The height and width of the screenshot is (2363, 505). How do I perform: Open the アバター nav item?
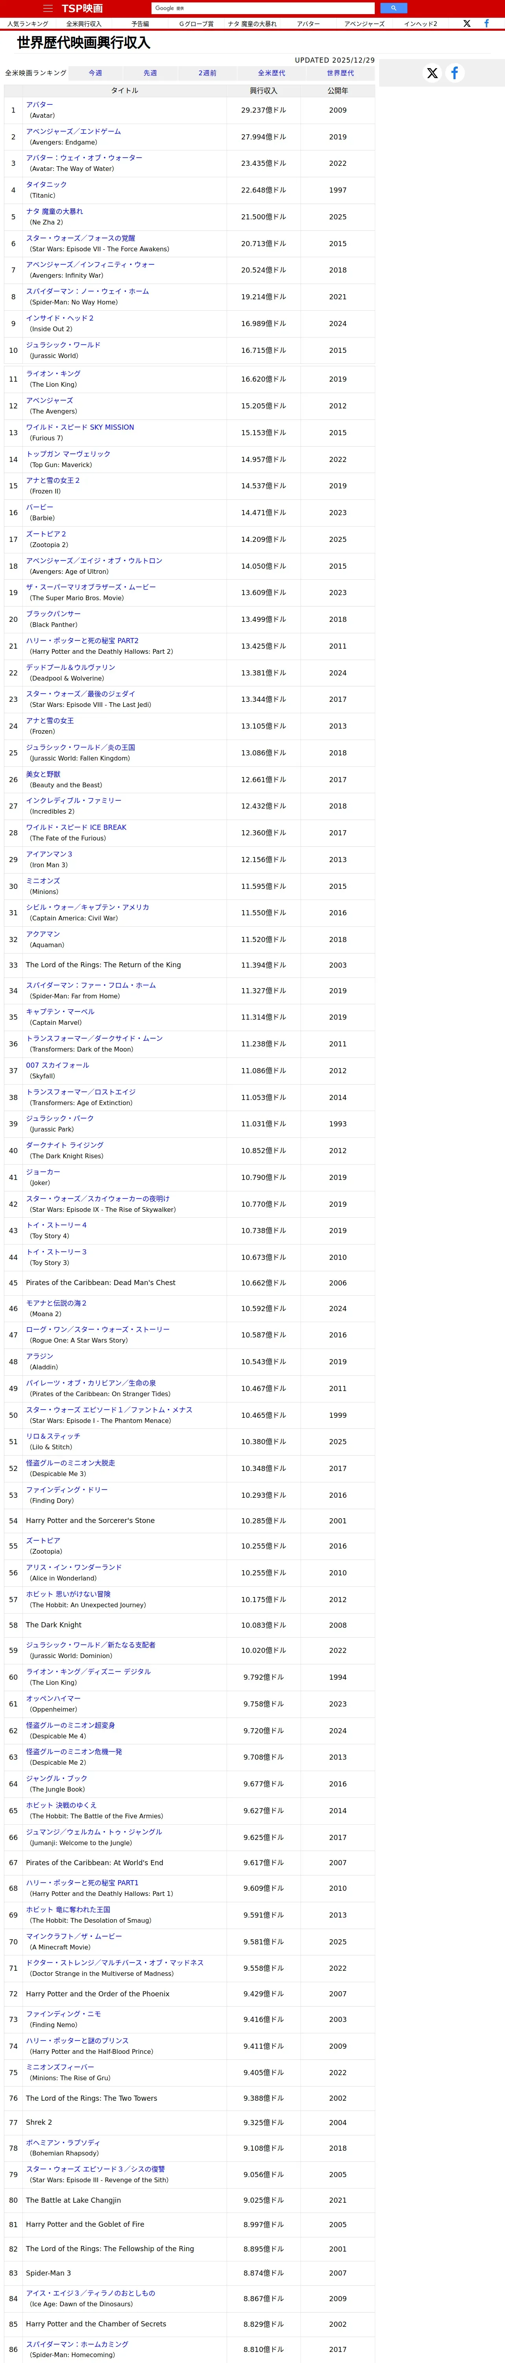(309, 24)
